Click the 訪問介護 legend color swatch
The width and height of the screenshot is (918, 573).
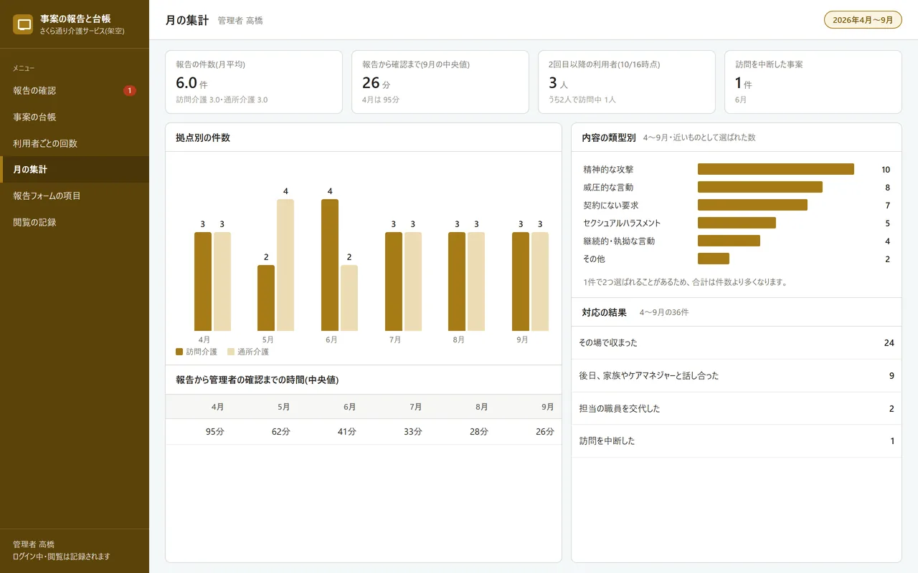[x=179, y=352]
